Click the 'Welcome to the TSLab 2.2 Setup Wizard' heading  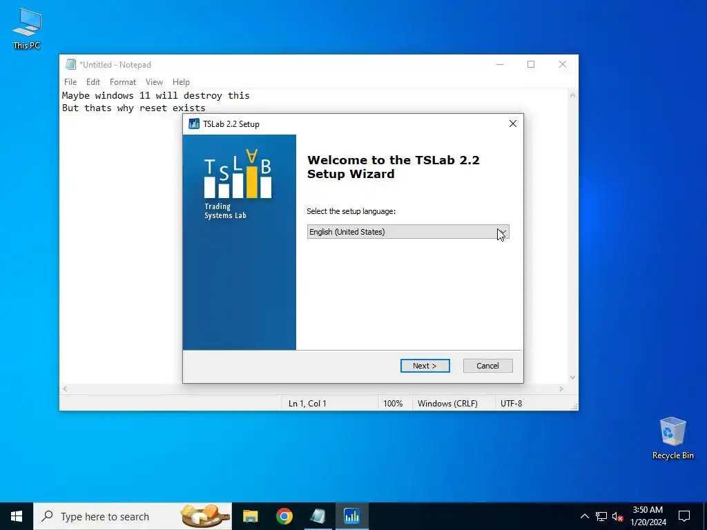[393, 167]
